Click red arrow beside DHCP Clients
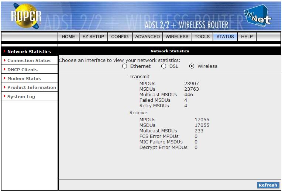The image size is (282, 191). (x=4, y=69)
